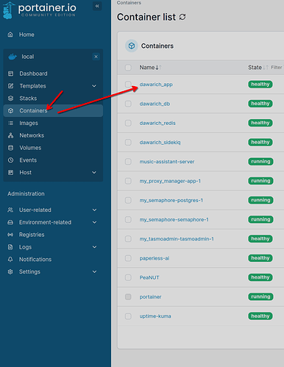Close the local environment with X
Image resolution: width=284 pixels, height=367 pixels.
(96, 57)
